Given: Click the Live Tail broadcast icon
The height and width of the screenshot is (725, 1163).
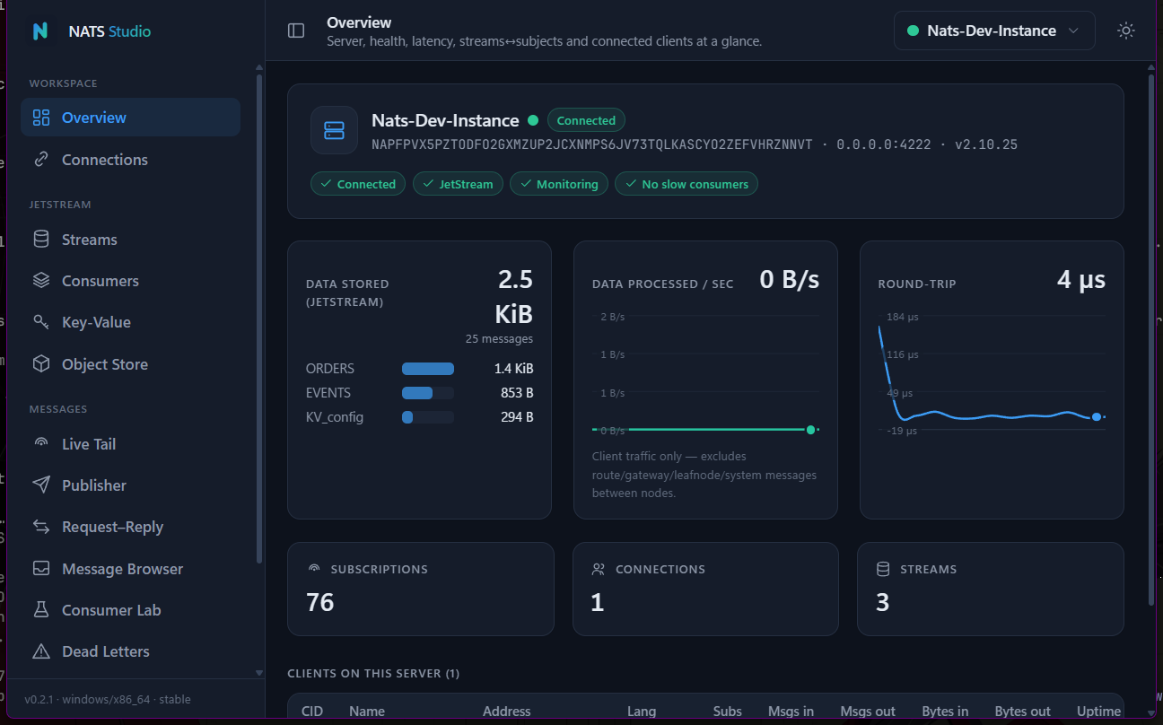Looking at the screenshot, I should (x=40, y=444).
